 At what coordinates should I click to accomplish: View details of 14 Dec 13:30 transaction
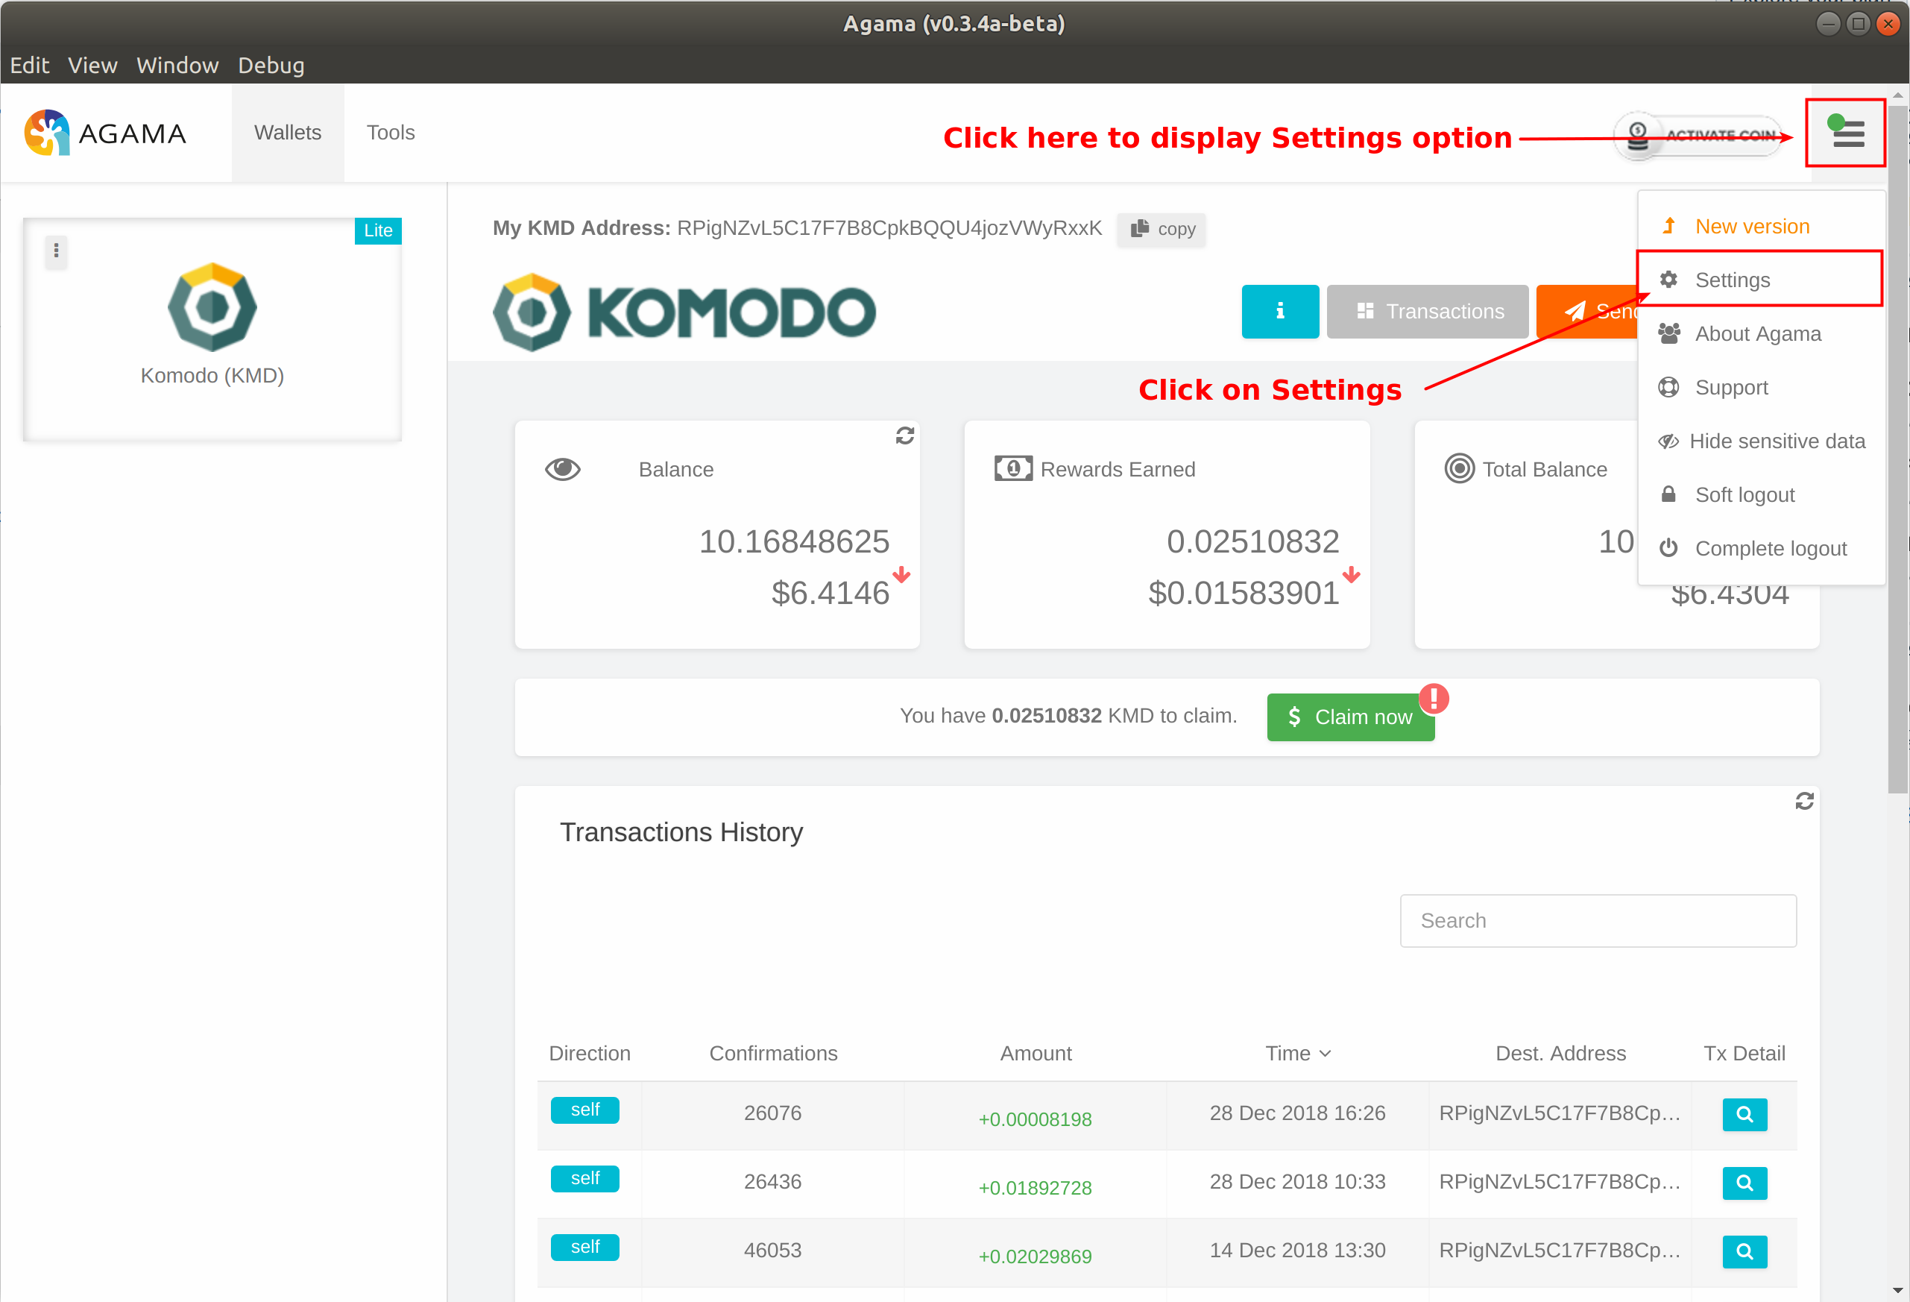click(x=1744, y=1251)
